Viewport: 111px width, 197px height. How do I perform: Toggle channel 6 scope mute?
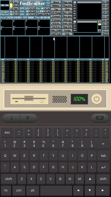19,31
